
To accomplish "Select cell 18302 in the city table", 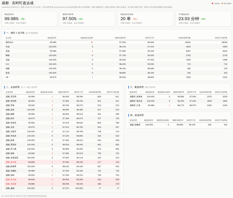I will [188, 42].
